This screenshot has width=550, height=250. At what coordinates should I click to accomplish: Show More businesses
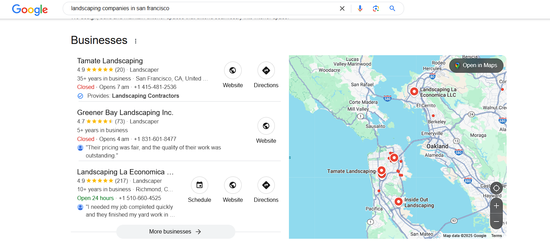175,232
